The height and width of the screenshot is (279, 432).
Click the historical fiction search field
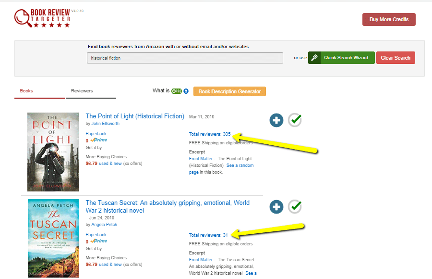click(x=185, y=58)
